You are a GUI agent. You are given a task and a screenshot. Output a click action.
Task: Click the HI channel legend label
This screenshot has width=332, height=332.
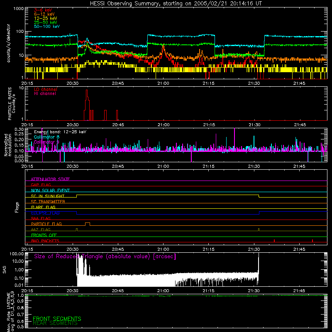tap(45, 94)
